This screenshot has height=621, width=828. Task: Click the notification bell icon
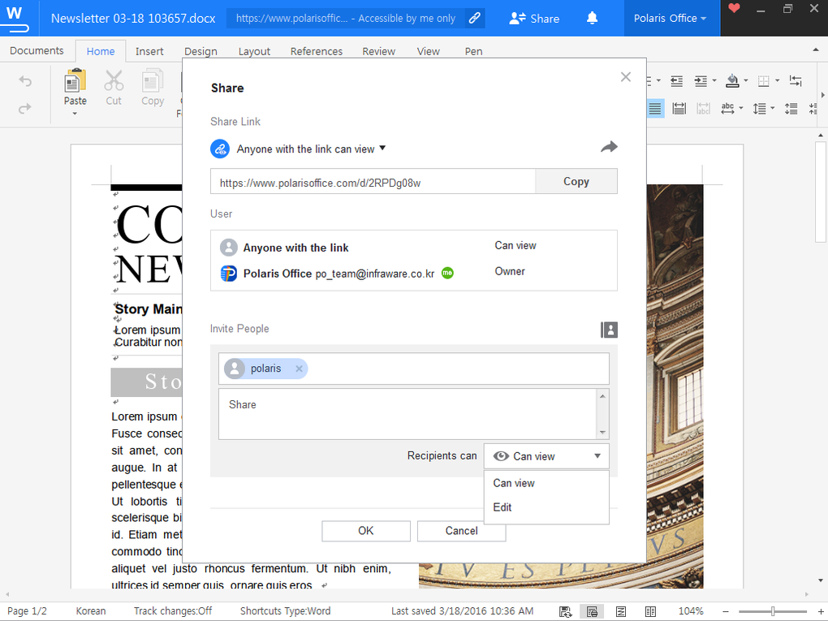592,18
